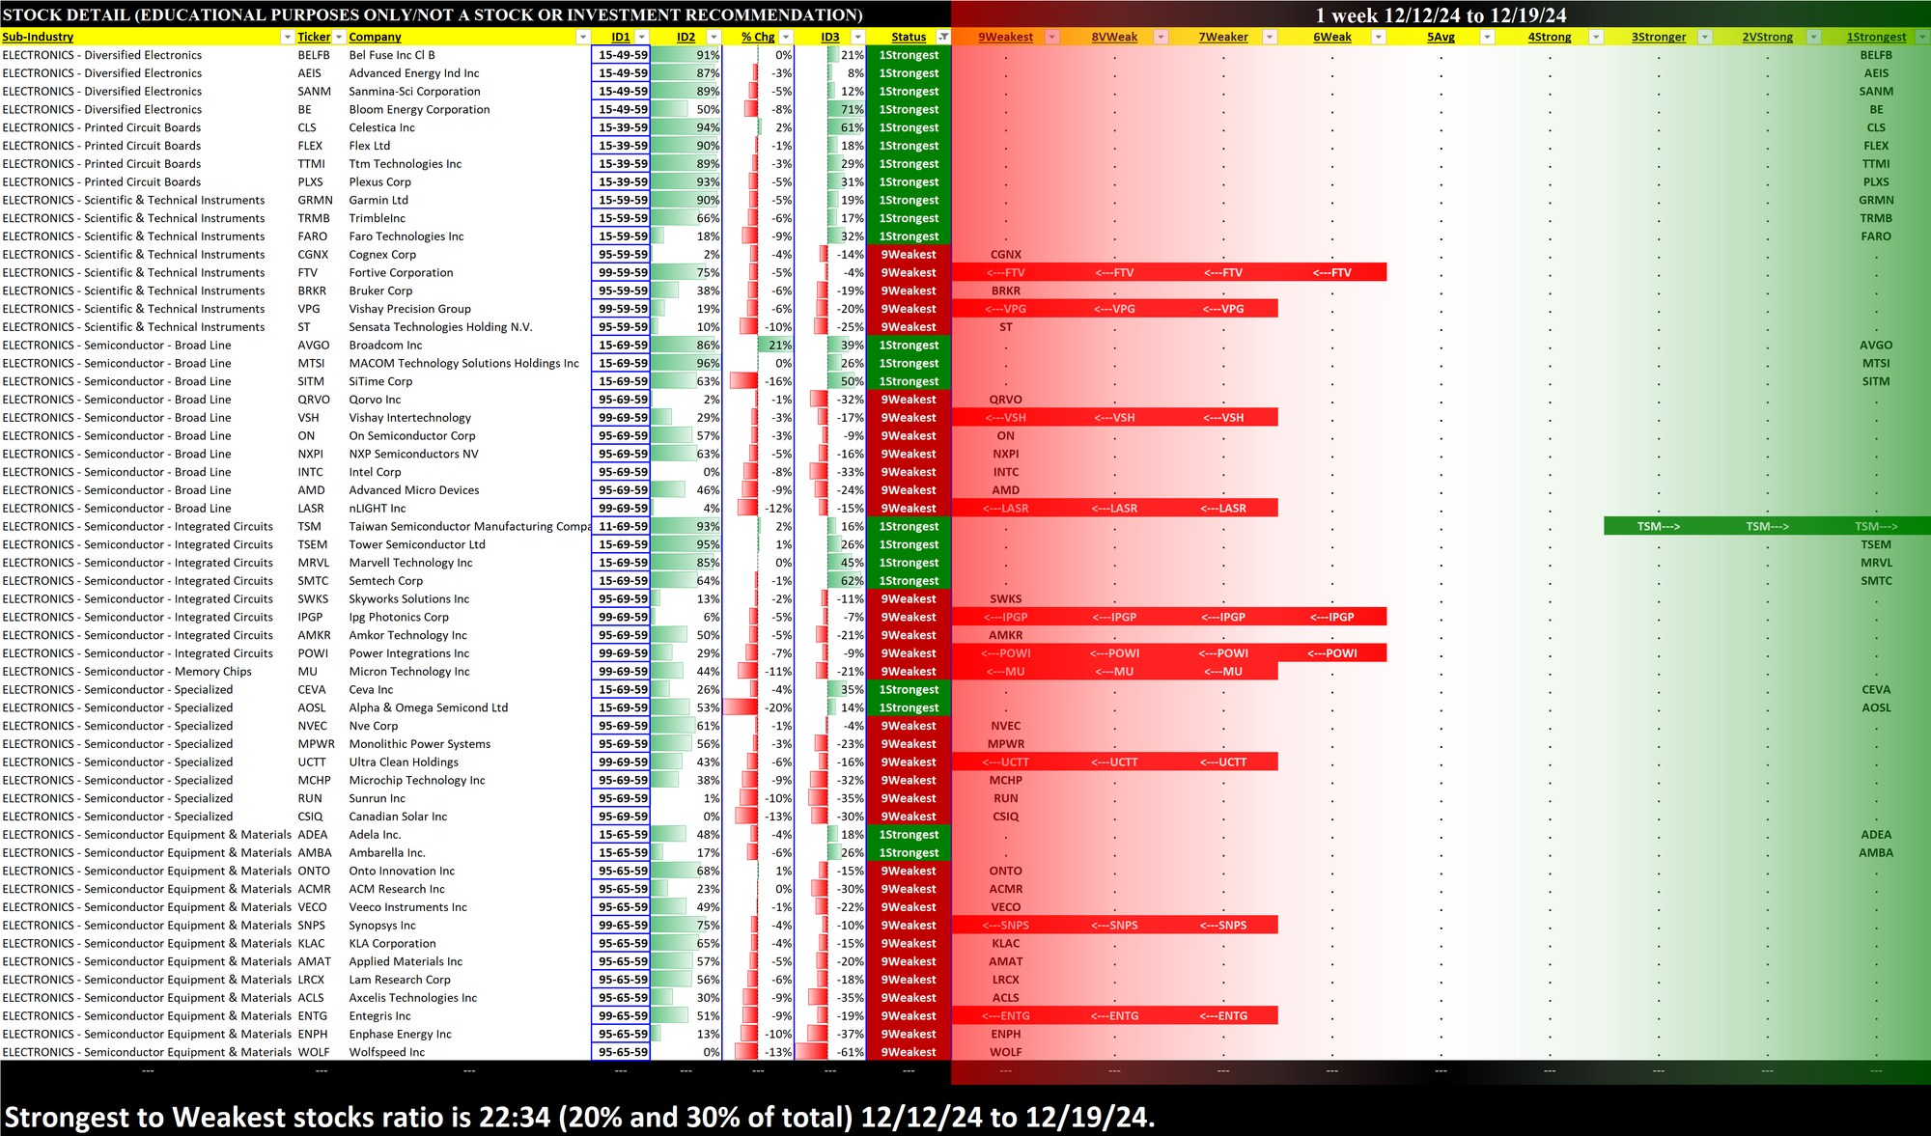This screenshot has height=1136, width=1931.
Task: Open the ID1 column filter dropdown
Action: (x=642, y=37)
